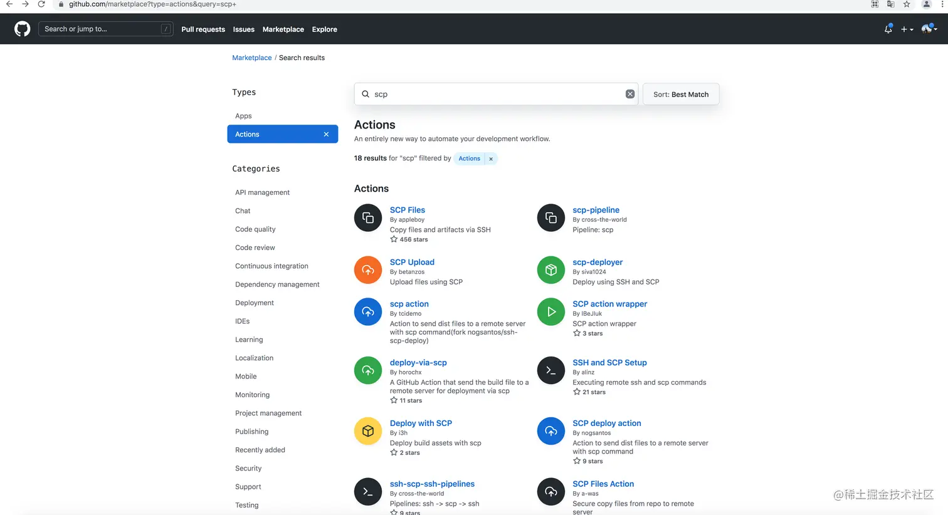948x515 pixels.
Task: Open Pull requests in the header
Action: point(203,29)
